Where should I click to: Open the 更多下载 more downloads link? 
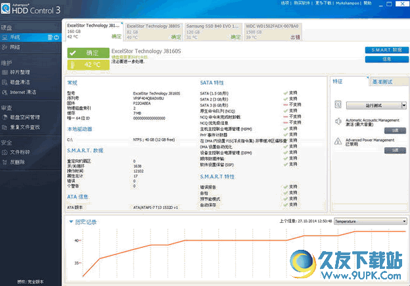click(323, 3)
